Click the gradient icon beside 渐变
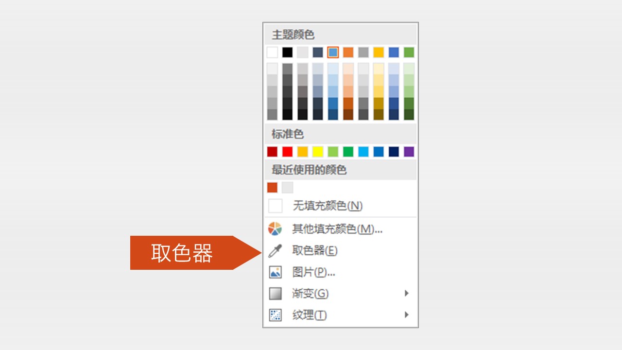 275,294
